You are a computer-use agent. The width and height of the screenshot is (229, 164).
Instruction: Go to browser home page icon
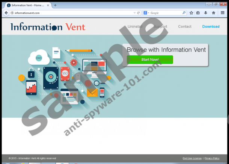tap(213, 13)
